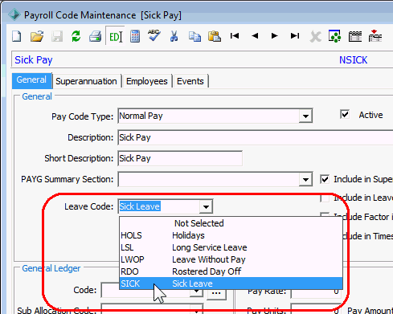Go to the previous record
Image resolution: width=393 pixels, height=314 pixels.
255,35
